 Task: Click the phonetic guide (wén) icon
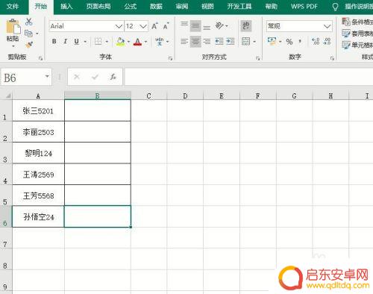point(159,41)
